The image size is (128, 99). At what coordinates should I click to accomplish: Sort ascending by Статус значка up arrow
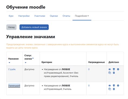tap(33, 58)
